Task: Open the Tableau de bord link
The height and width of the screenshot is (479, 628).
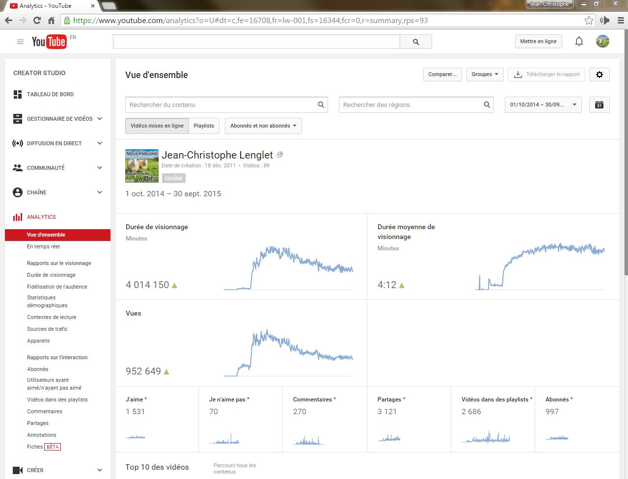Action: pyautogui.click(x=50, y=94)
